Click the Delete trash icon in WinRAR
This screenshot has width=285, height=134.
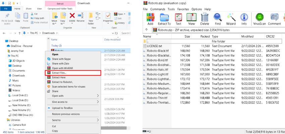tap(205, 17)
